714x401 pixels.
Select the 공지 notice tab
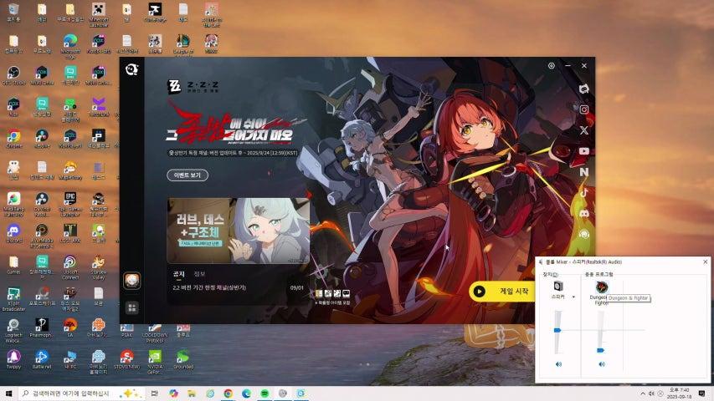pos(179,274)
